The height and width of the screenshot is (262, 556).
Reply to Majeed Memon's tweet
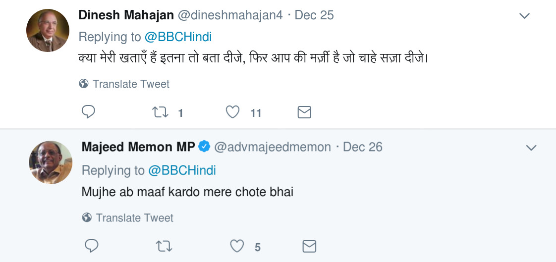coord(92,246)
